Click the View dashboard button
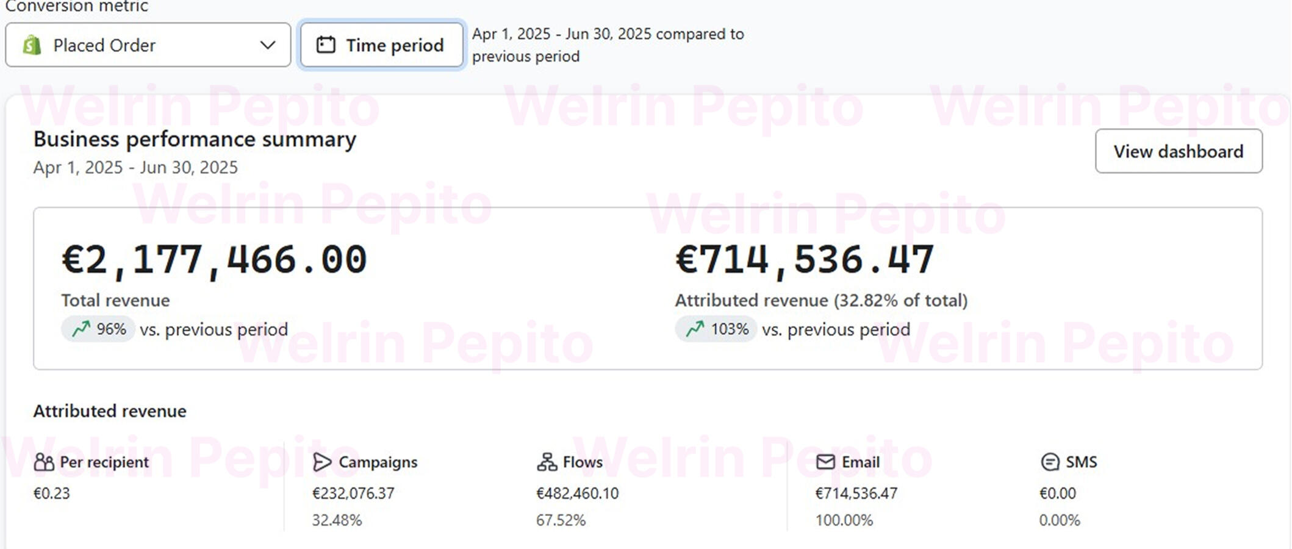Viewport: 1292px width, 549px height. coord(1178,151)
